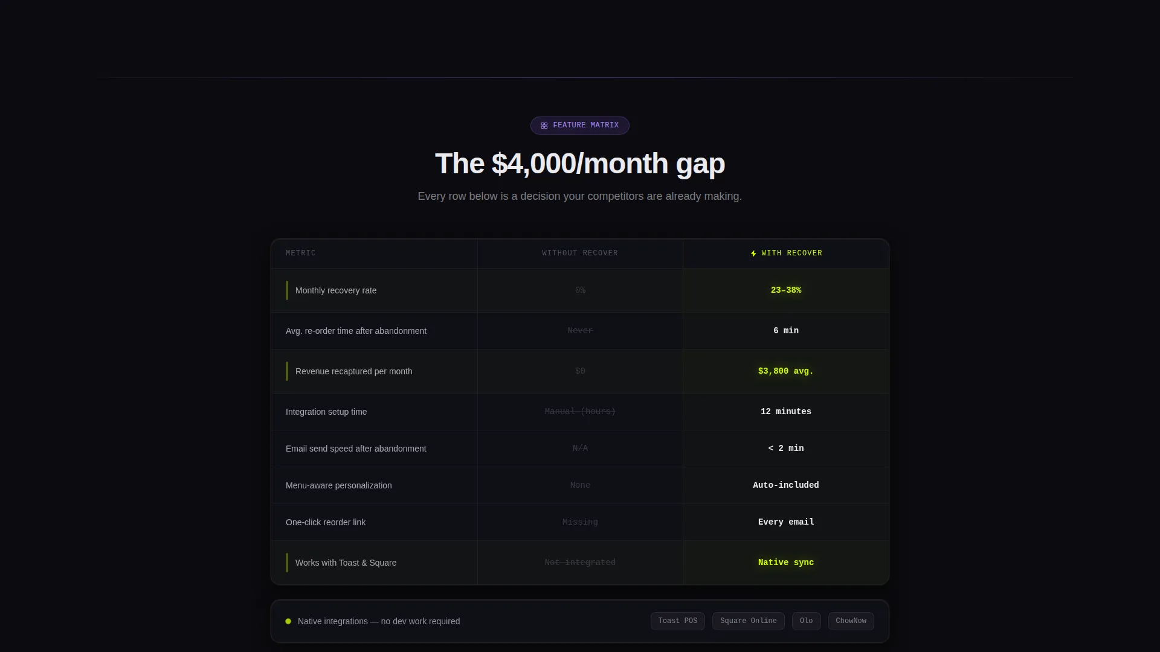
Task: Click the 23–38% recovery rate value
Action: point(786,290)
